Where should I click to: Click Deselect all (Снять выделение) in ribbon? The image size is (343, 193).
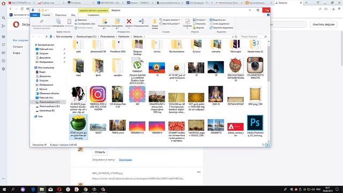pyautogui.click(x=219, y=24)
